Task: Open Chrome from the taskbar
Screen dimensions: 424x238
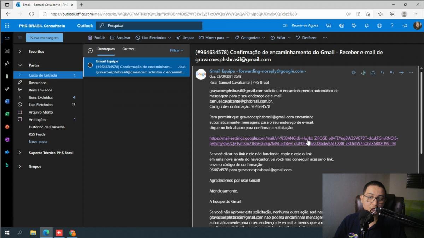Action: tap(72, 233)
